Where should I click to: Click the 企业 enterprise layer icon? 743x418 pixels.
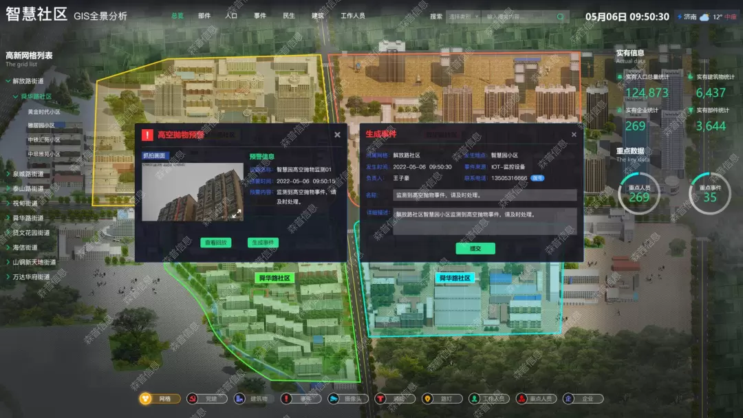pos(568,399)
